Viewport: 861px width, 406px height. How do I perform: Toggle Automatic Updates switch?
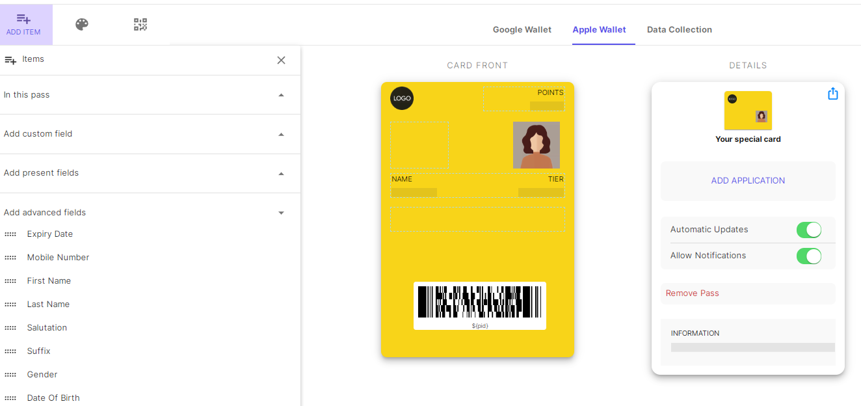809,230
